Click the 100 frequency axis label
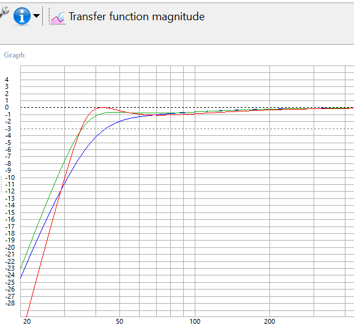 pos(195,321)
